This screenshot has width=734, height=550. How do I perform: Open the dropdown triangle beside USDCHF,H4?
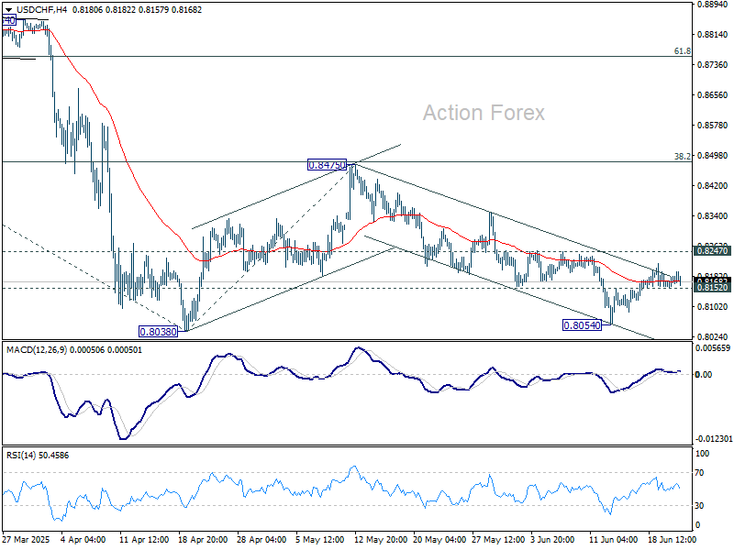coord(8,10)
